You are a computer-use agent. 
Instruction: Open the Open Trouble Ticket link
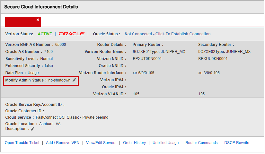click(22, 143)
